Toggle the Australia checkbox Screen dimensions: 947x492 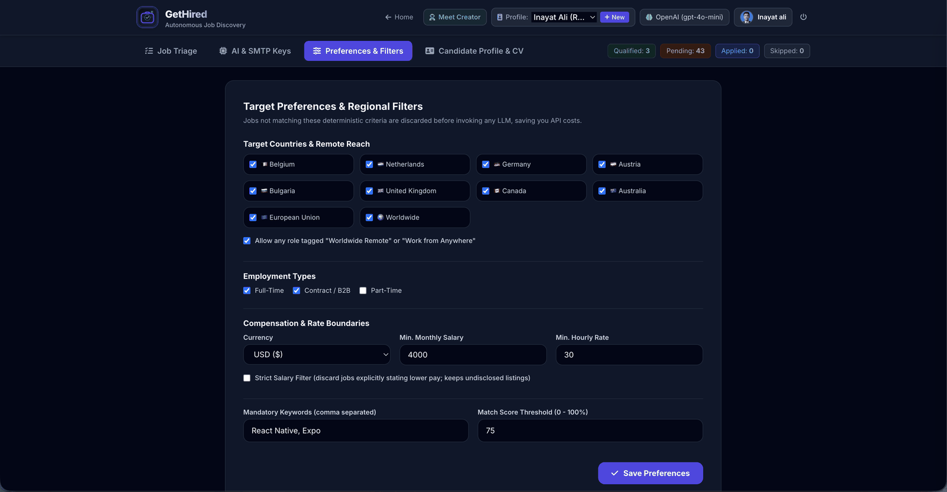point(602,191)
